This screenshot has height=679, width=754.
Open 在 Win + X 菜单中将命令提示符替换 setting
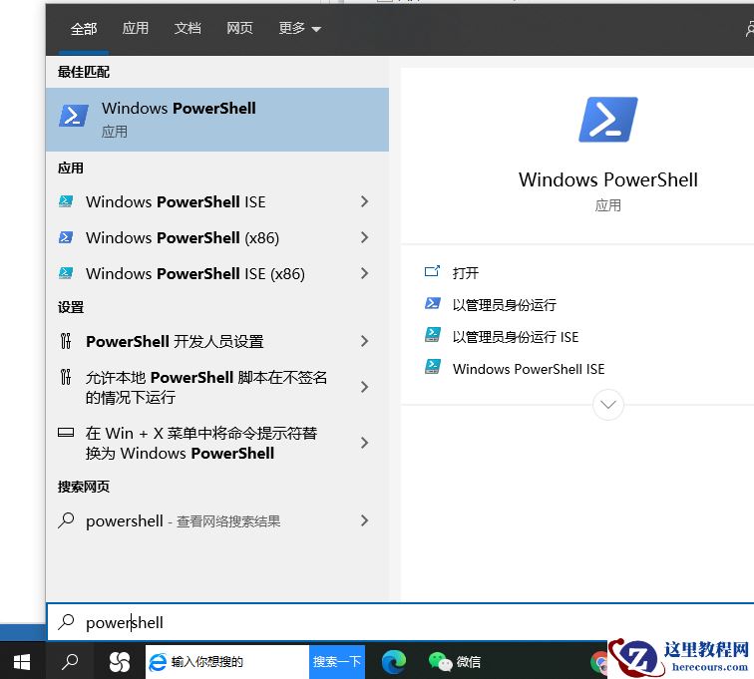click(x=217, y=443)
